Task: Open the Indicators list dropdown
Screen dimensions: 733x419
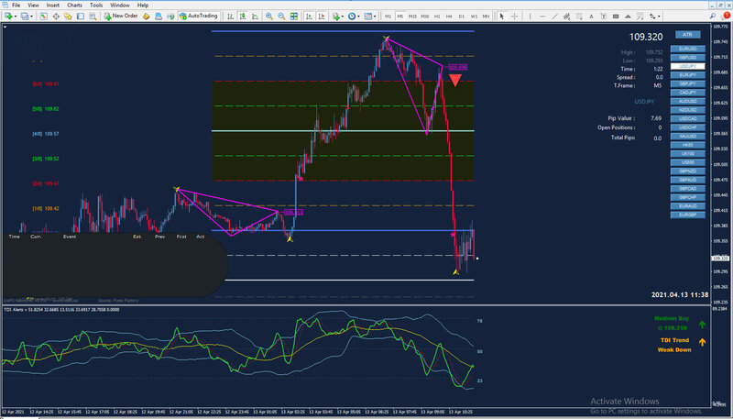Action: [337, 17]
